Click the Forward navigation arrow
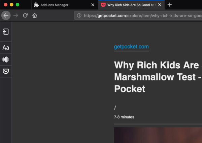The height and width of the screenshot is (143, 202). coord(16,15)
